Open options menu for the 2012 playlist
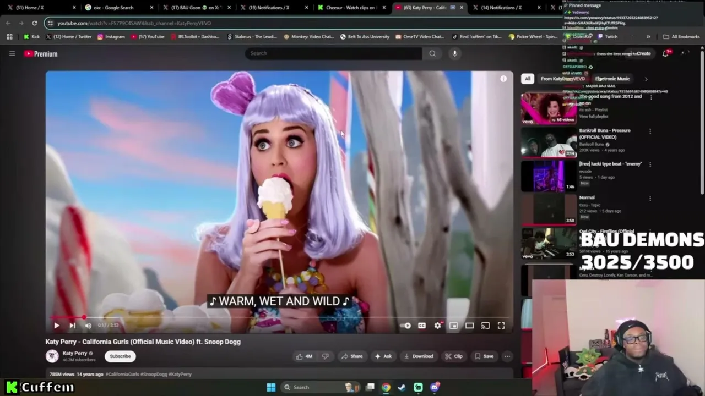The height and width of the screenshot is (396, 705). [651, 97]
